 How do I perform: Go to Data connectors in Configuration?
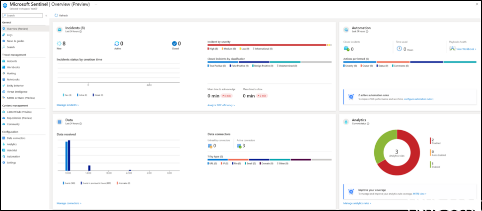point(16,138)
